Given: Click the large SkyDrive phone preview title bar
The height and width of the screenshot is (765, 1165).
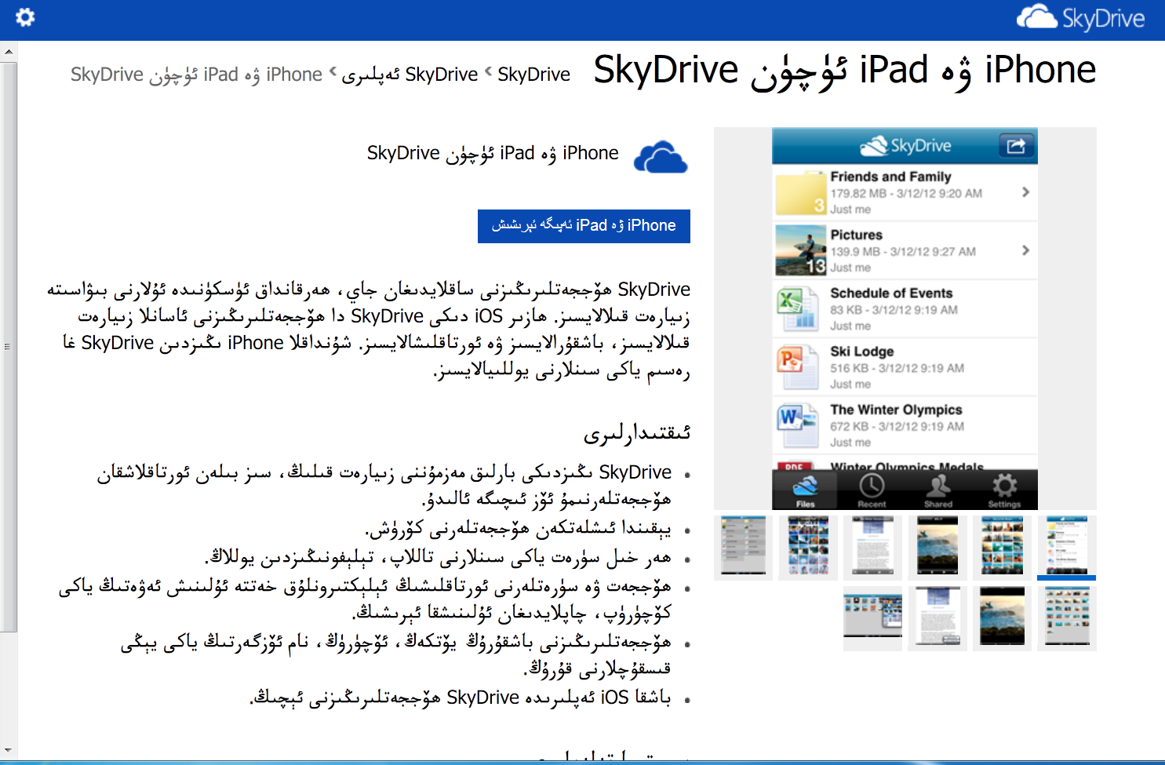Looking at the screenshot, I should coord(905,146).
